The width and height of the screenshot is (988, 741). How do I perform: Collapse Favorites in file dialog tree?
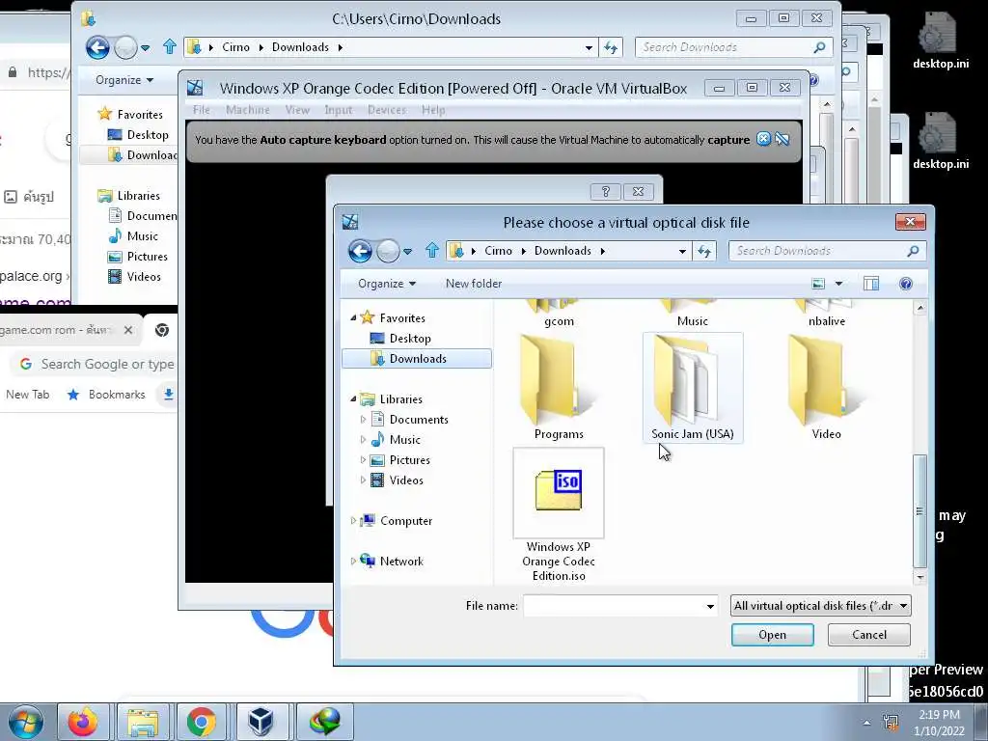(353, 318)
